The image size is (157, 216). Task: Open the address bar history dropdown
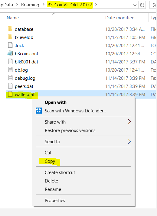point(135,5)
